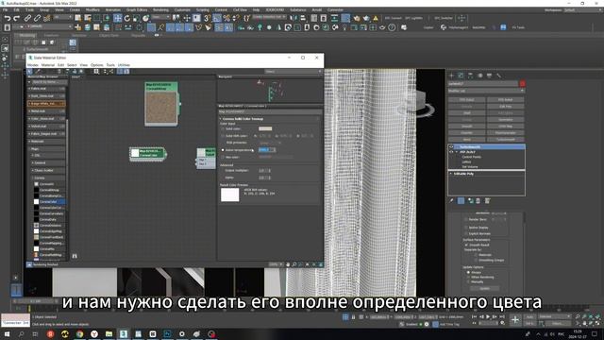
Task: Expand the Editable Poly entry in the stack
Action: pyautogui.click(x=451, y=174)
